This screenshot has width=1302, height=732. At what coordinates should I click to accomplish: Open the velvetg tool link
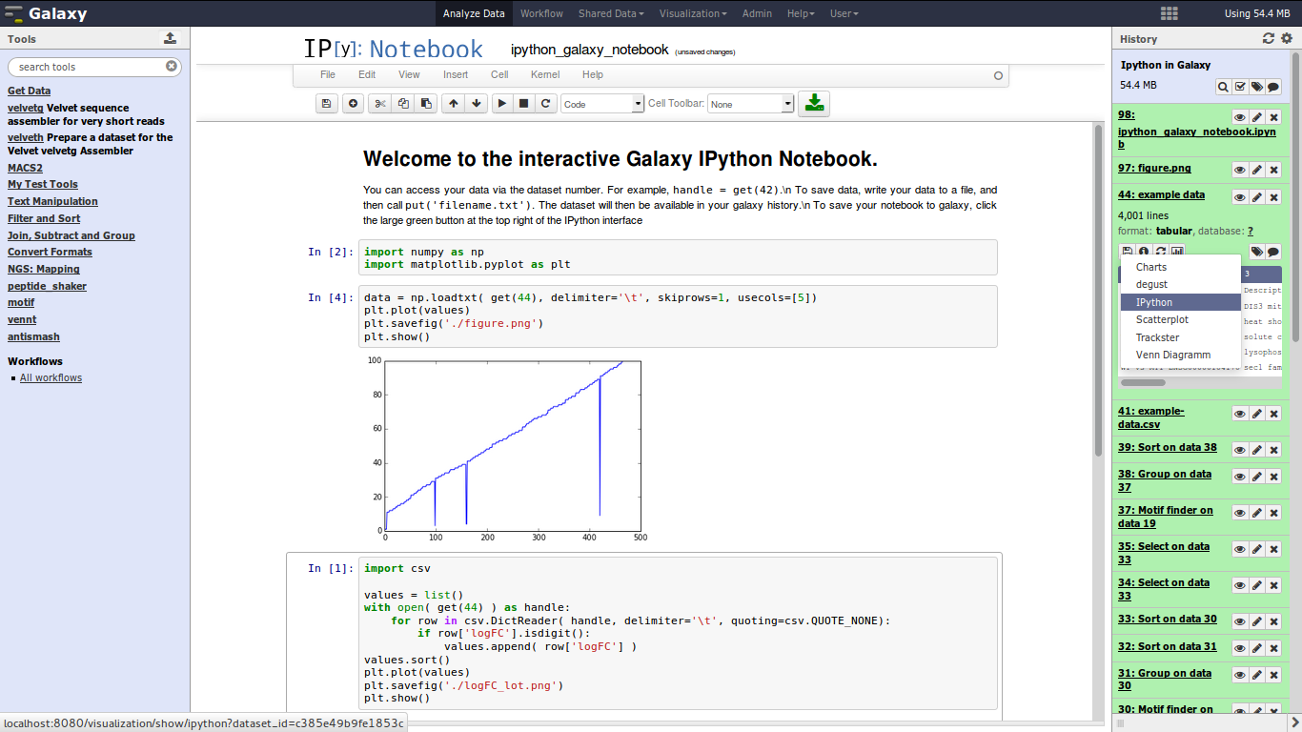point(26,108)
